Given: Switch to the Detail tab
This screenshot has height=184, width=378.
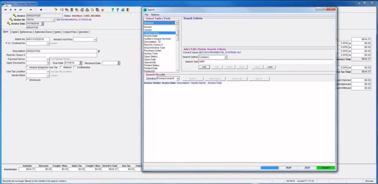Looking at the screenshot, I should coord(15,32).
